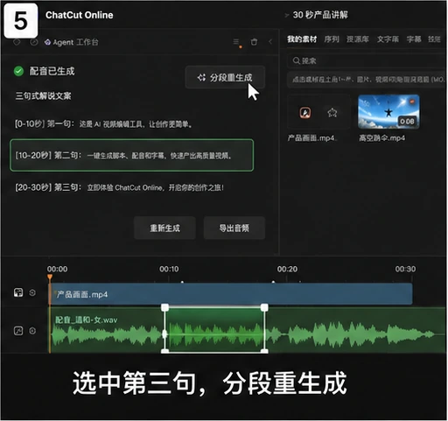Click the 00:30 mark on the timeline ruler
The image size is (448, 421).
click(x=405, y=269)
